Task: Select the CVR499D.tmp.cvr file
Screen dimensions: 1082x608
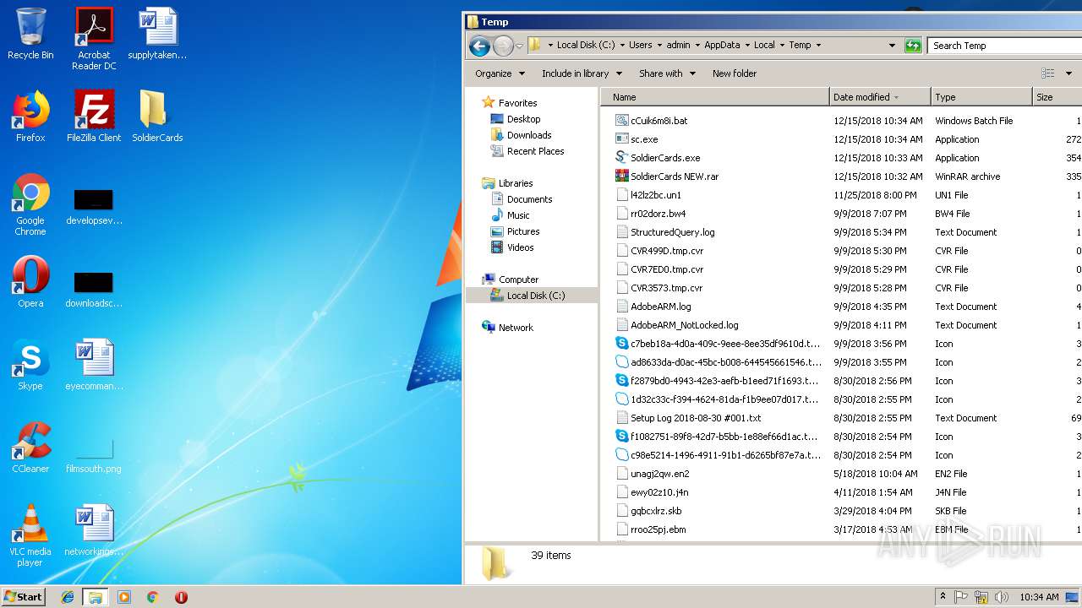Action: click(659, 251)
